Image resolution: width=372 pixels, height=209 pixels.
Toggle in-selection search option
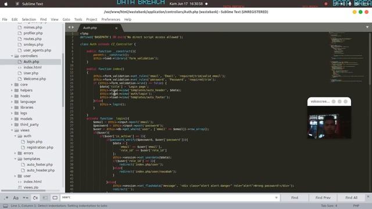[45, 197]
